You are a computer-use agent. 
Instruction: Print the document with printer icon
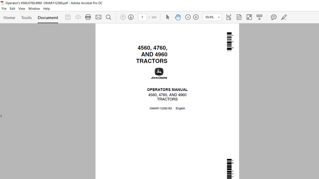88,17
